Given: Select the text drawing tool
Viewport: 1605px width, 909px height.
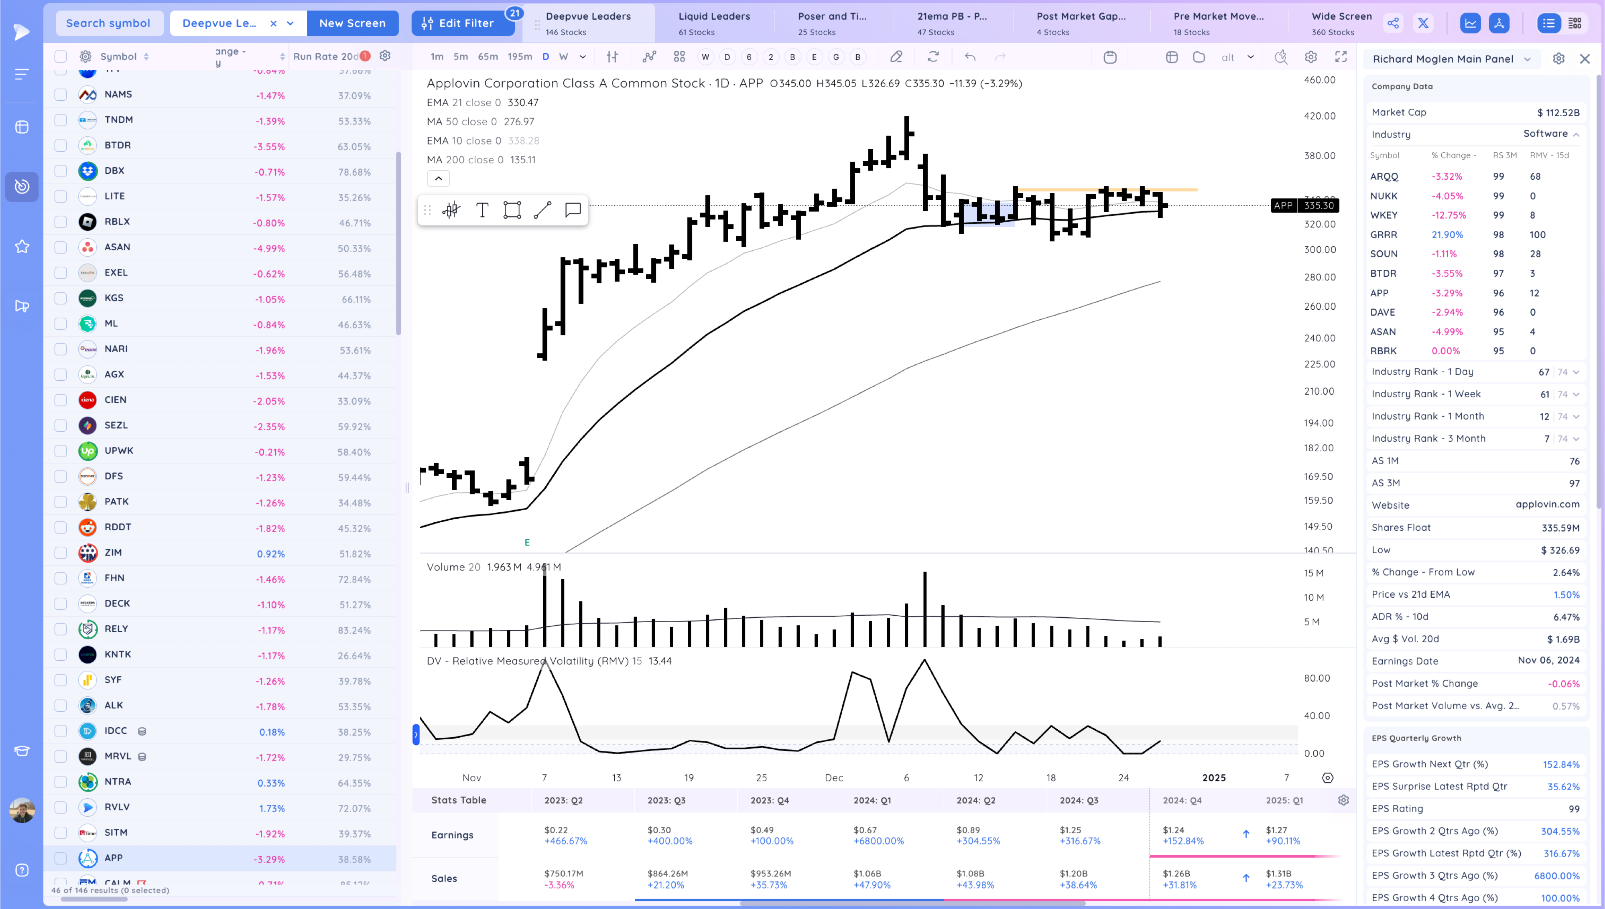Looking at the screenshot, I should coord(482,210).
